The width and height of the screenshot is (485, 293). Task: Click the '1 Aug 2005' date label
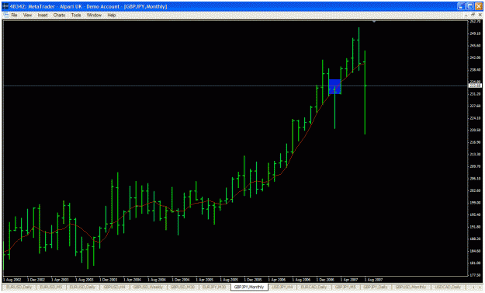click(x=229, y=280)
